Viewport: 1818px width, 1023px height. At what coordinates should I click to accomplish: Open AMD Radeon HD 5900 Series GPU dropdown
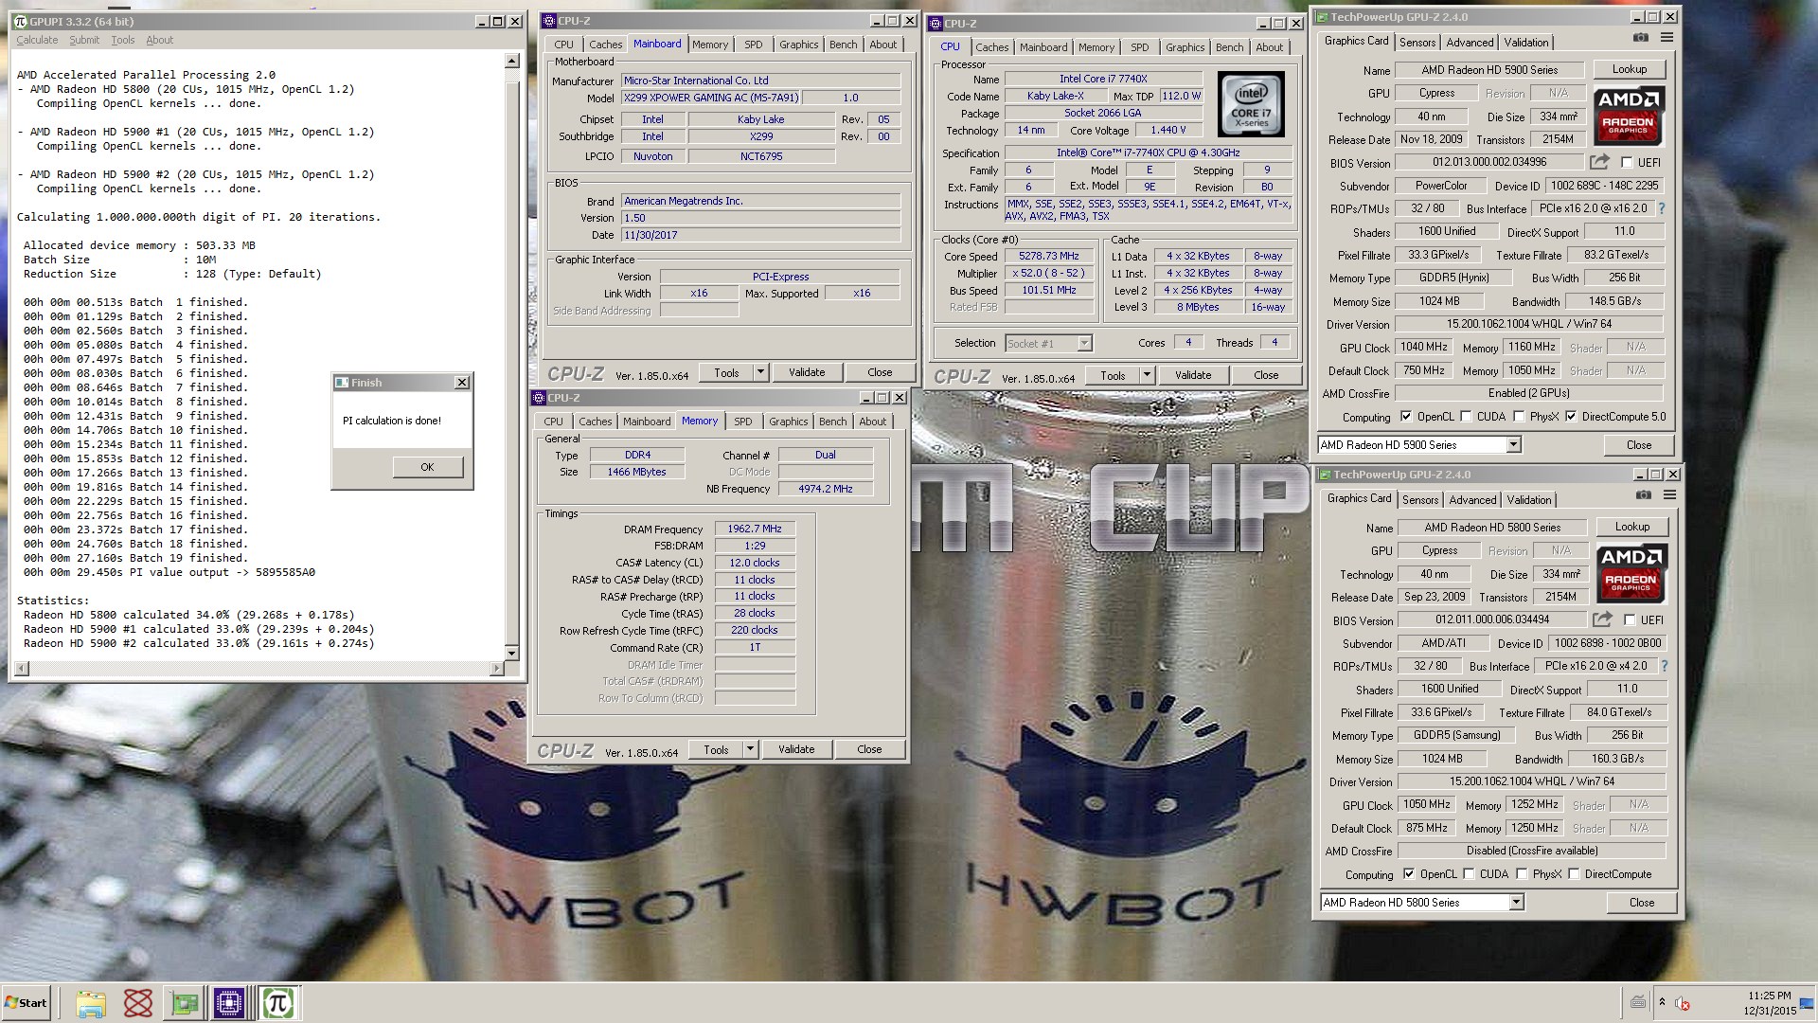[1418, 445]
